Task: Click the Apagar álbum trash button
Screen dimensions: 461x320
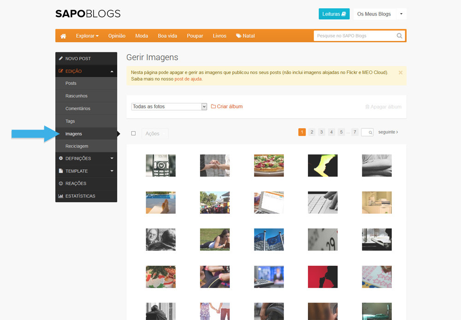Action: point(383,107)
